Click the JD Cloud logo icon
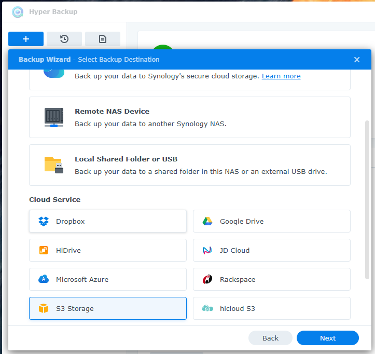This screenshot has height=354, width=375. pyautogui.click(x=207, y=250)
